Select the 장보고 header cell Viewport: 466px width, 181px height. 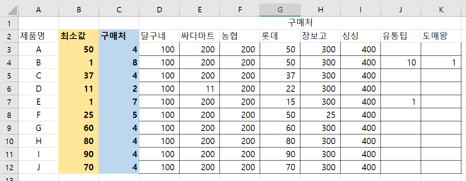click(320, 36)
